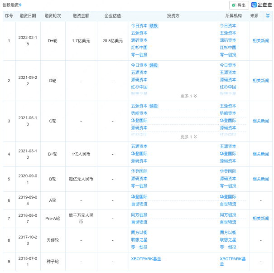274x273 pixels.
Task: Open 势能资本 in the 所属机构 column
Action: [x=228, y=113]
